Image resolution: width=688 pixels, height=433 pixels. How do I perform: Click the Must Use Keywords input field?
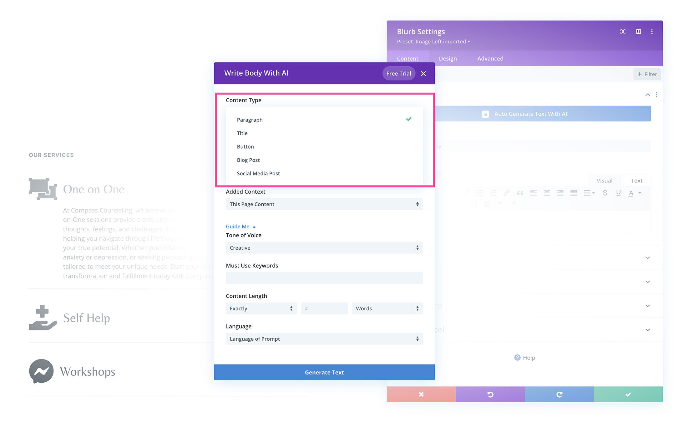(324, 278)
